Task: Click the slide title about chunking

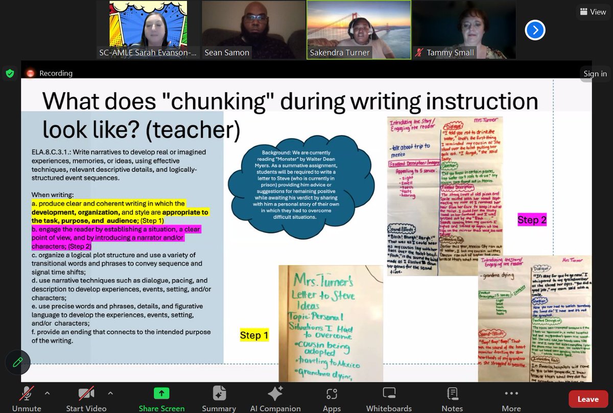Action: (290, 116)
